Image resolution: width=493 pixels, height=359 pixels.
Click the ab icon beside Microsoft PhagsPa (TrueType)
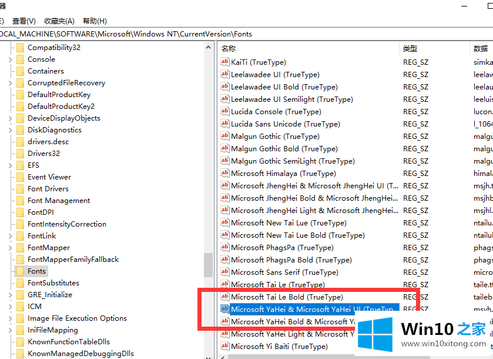[224, 247]
